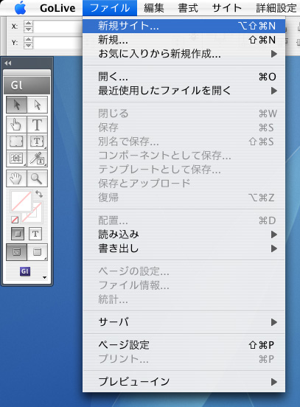Click the small T text formatting button
The image size is (300, 407).
click(35, 234)
